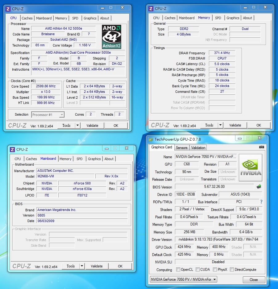Click the NVIDIA logo in GPU-Z
The image size is (278, 289).
(x=250, y=167)
